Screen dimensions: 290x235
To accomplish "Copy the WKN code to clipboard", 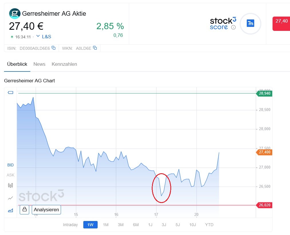I will [95, 48].
